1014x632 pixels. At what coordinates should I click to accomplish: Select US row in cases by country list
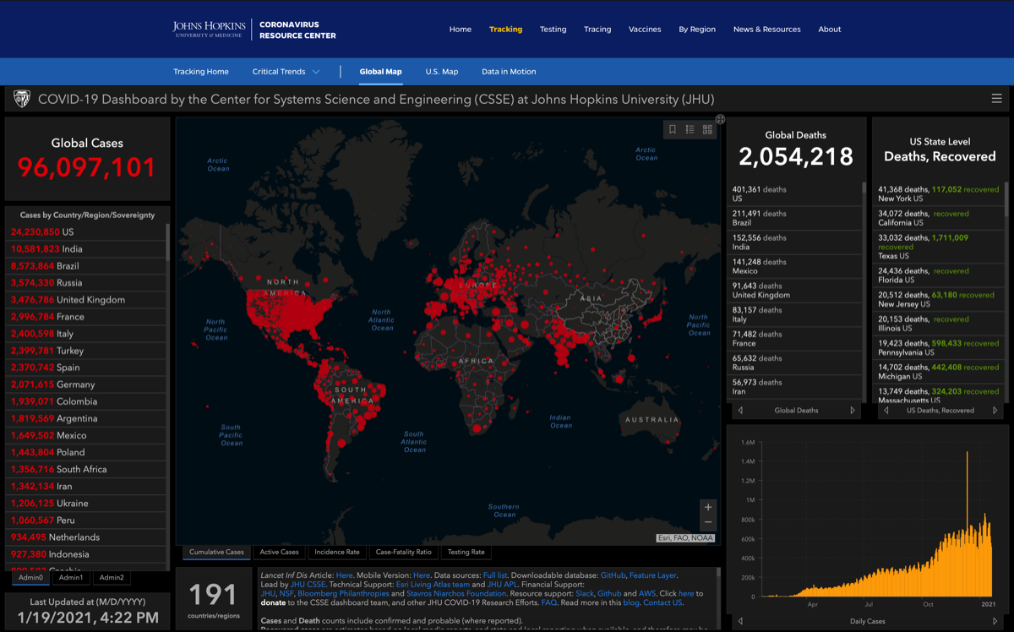point(86,232)
